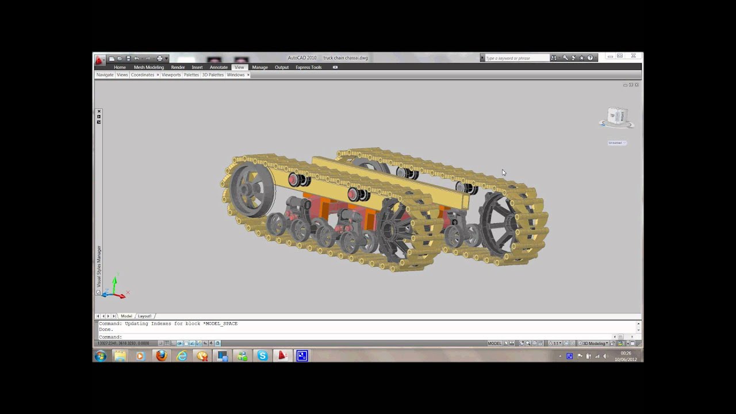Click the Save icon in quick access toolbar
This screenshot has height=414, width=736.
point(128,58)
